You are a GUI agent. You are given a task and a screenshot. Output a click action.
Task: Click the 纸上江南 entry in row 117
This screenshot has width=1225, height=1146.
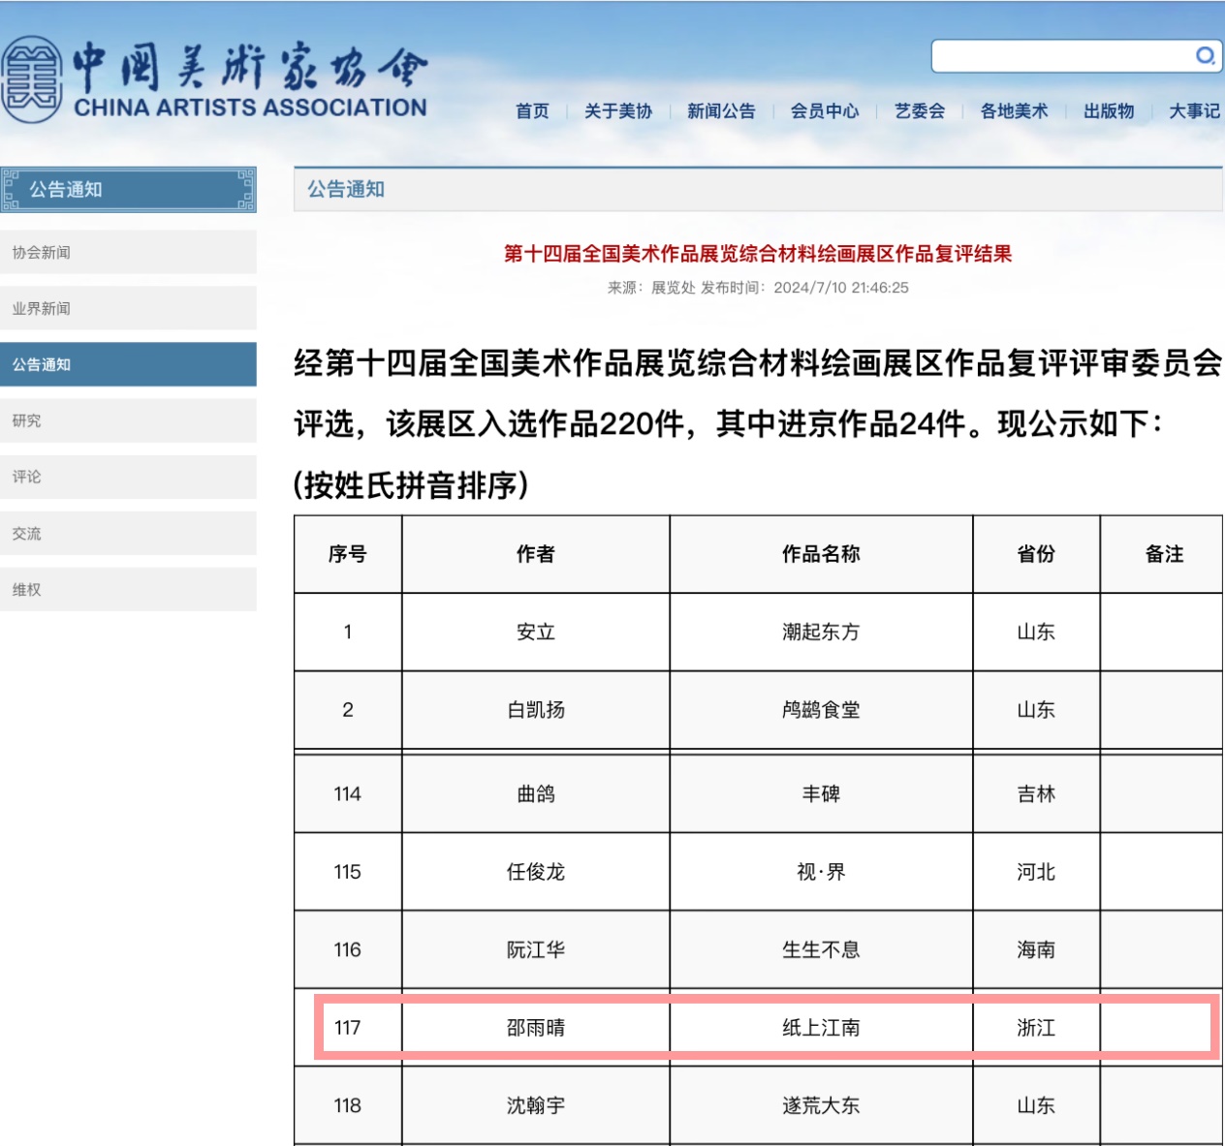[x=821, y=1028]
